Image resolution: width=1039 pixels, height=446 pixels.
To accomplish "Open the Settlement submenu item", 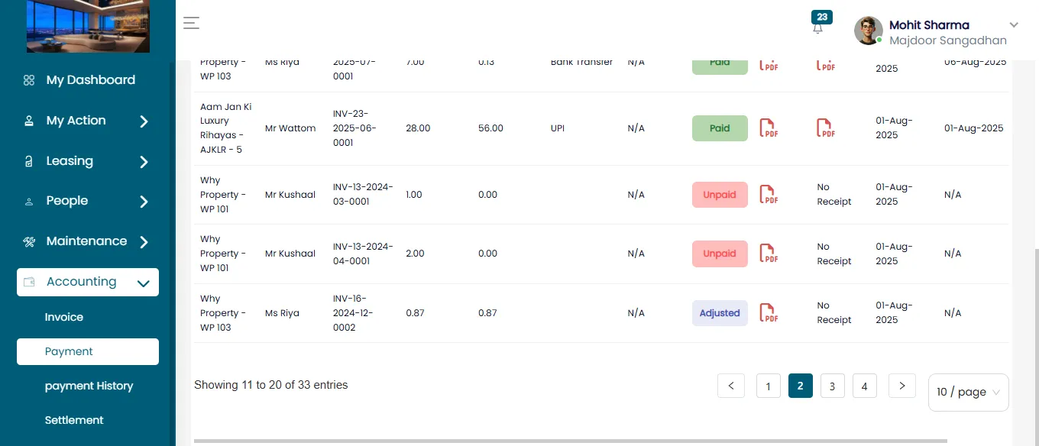I will tap(74, 420).
